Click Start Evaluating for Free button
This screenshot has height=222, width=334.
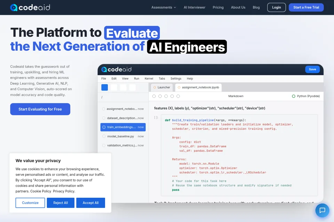pos(40,109)
